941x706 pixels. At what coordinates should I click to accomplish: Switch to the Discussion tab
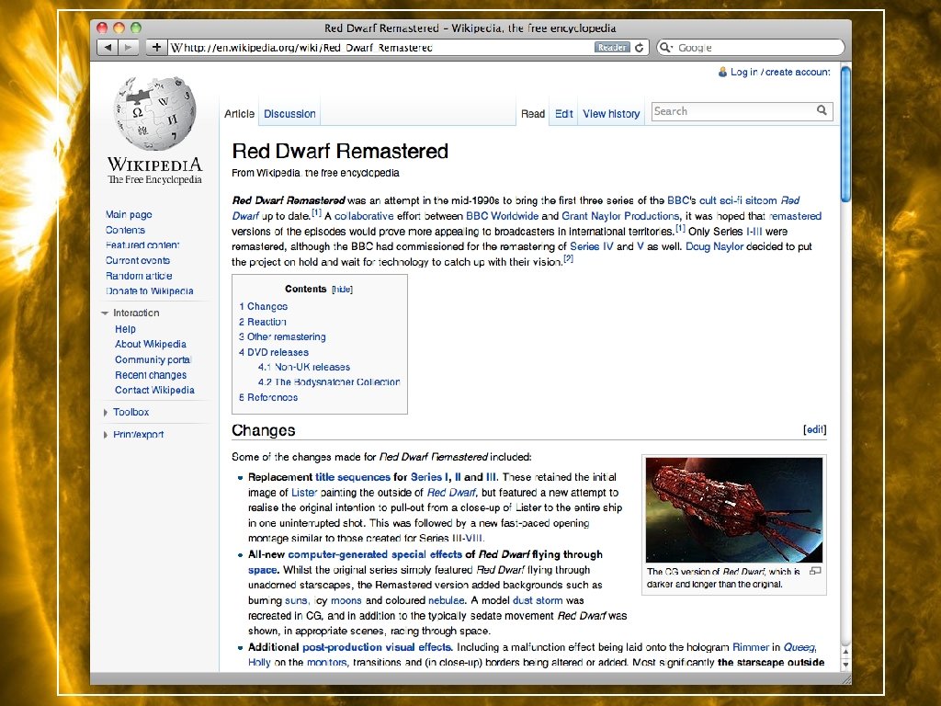[x=289, y=113]
